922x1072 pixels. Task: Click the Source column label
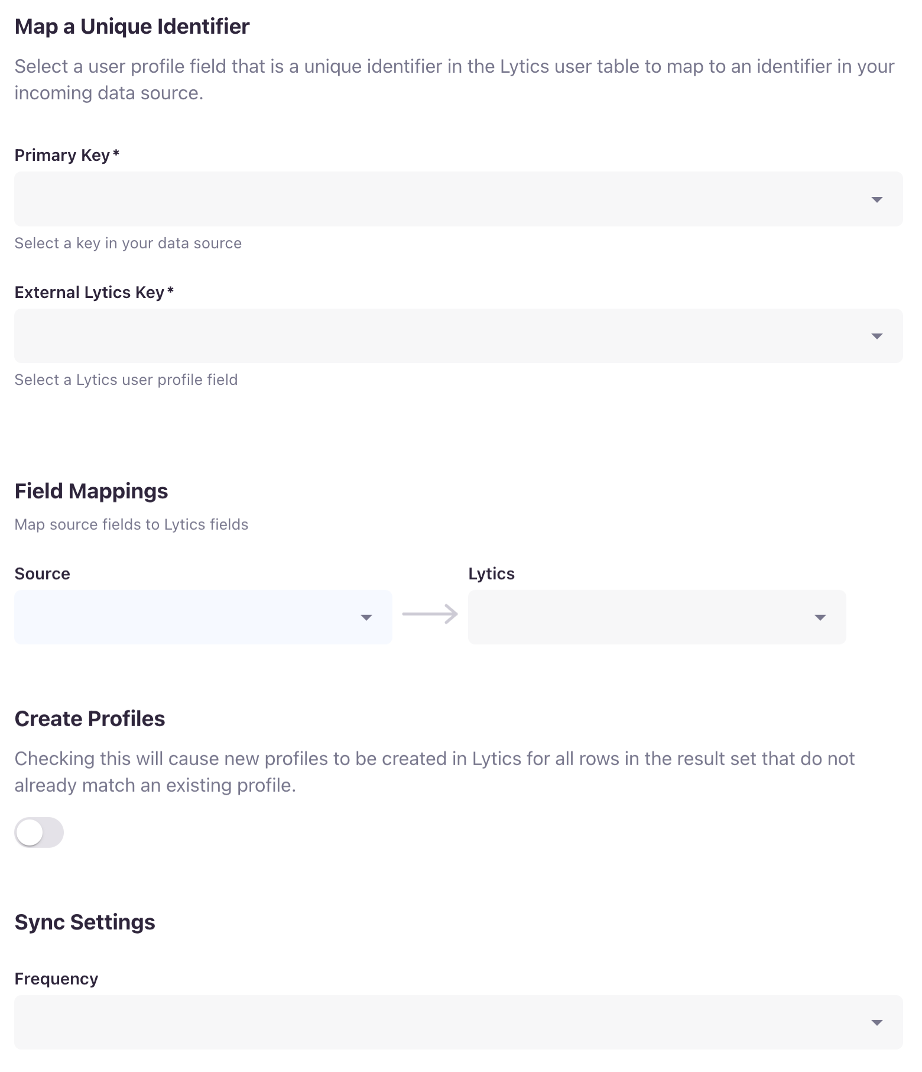tap(43, 574)
